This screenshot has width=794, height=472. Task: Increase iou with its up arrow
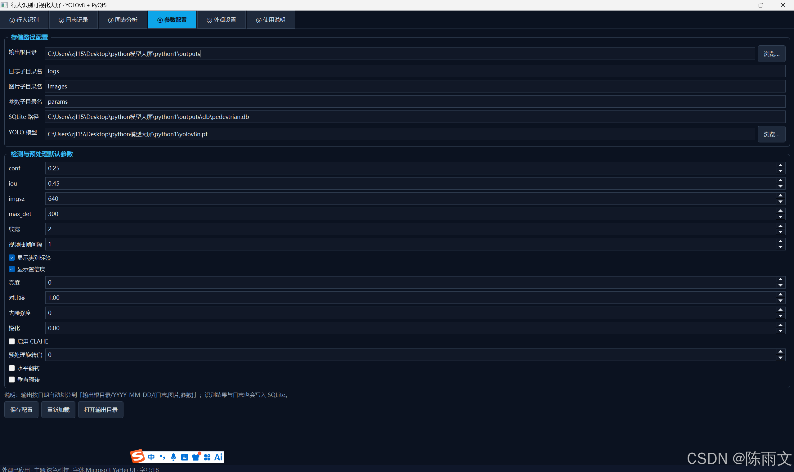coord(780,181)
